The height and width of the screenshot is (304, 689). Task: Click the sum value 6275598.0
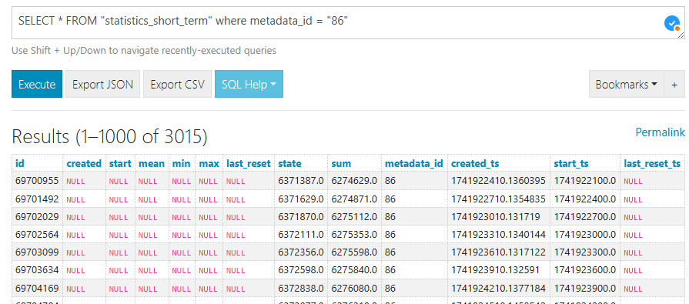click(x=354, y=252)
